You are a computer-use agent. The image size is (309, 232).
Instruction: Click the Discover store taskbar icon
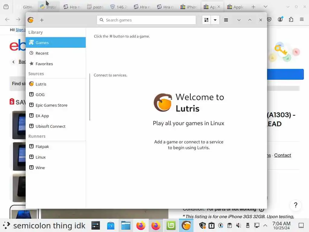point(111,225)
